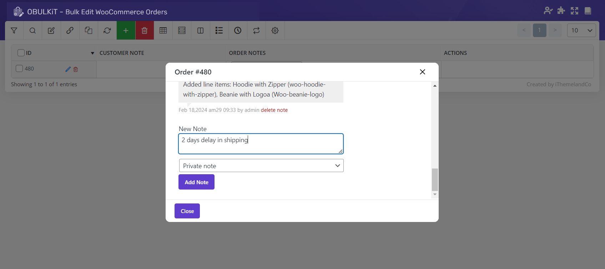Image resolution: width=605 pixels, height=269 pixels.
Task: Click the filter funnel icon in toolbar
Action: tap(14, 31)
